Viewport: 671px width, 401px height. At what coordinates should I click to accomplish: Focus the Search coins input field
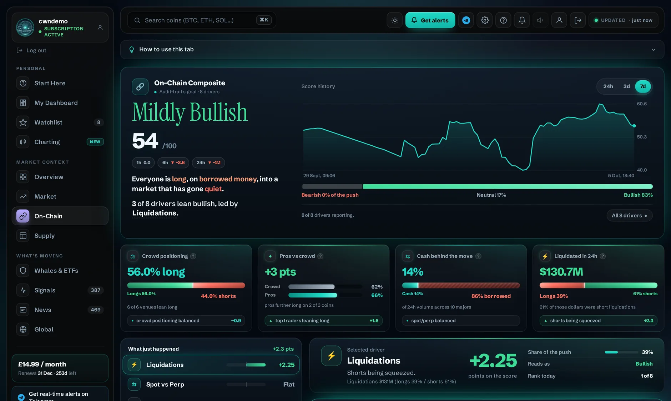click(x=202, y=20)
